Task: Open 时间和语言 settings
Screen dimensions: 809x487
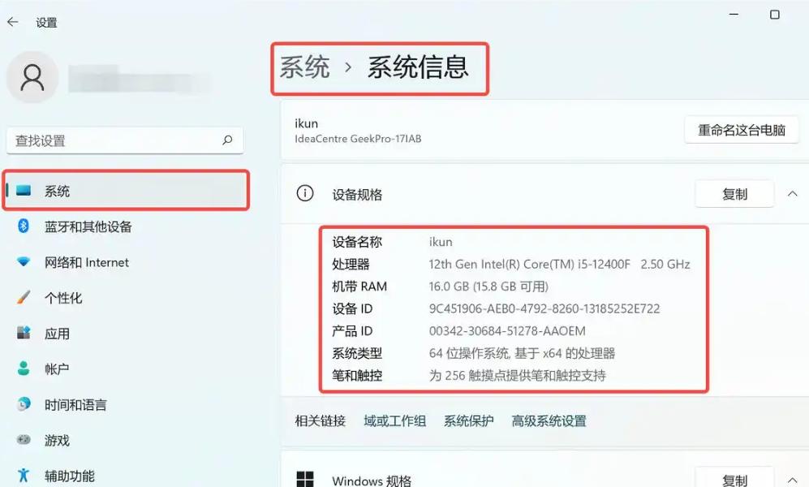Action: [x=75, y=404]
